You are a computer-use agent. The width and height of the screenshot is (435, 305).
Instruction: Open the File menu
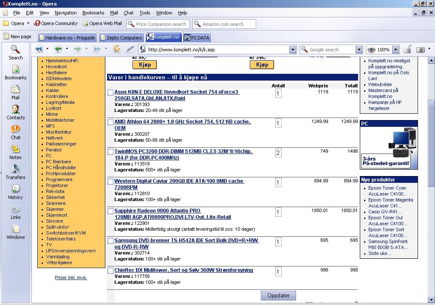point(17,13)
